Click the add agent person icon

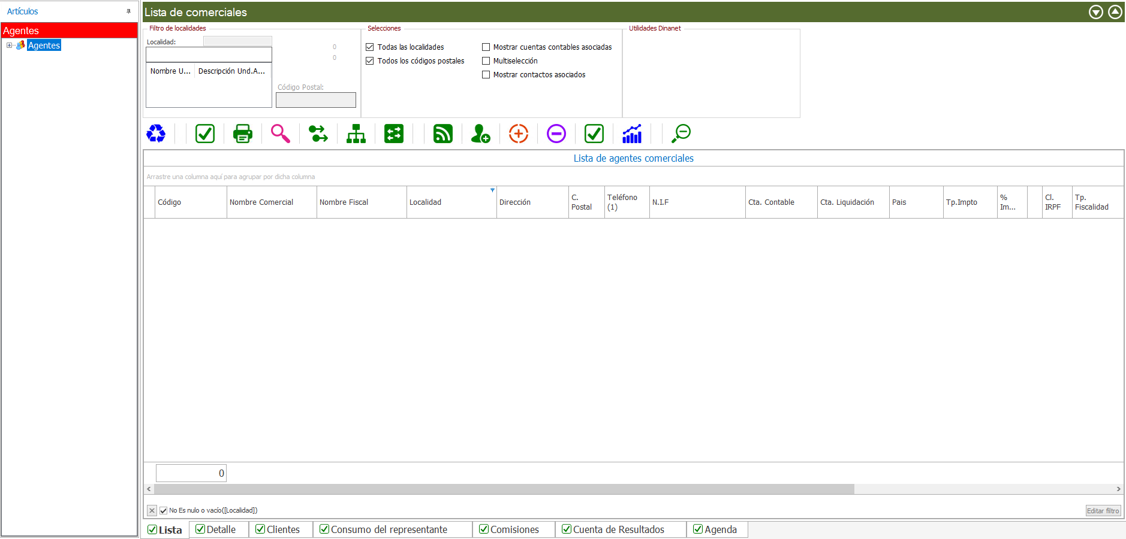click(480, 134)
